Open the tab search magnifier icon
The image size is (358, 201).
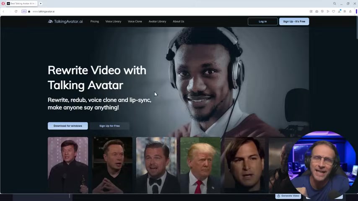[x=335, y=3]
